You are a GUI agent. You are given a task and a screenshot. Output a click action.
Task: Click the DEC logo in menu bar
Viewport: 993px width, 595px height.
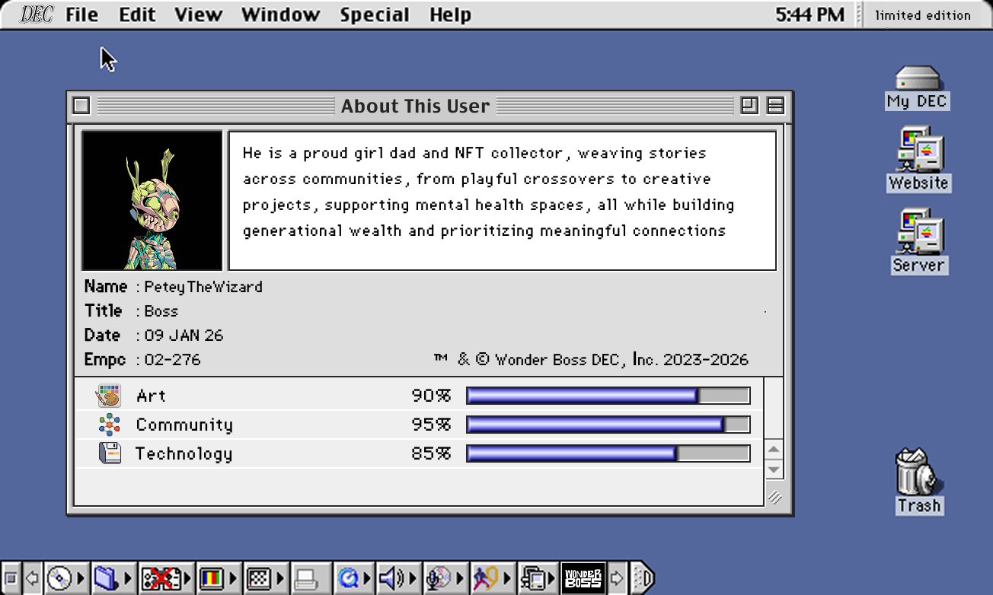[37, 14]
